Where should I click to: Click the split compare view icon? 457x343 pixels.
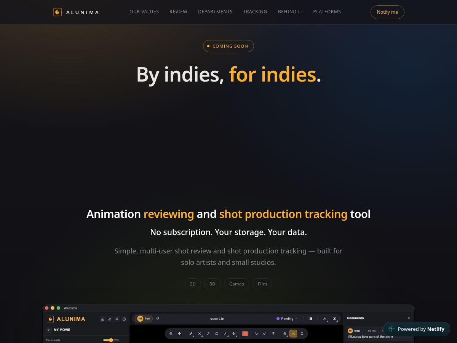310,319
